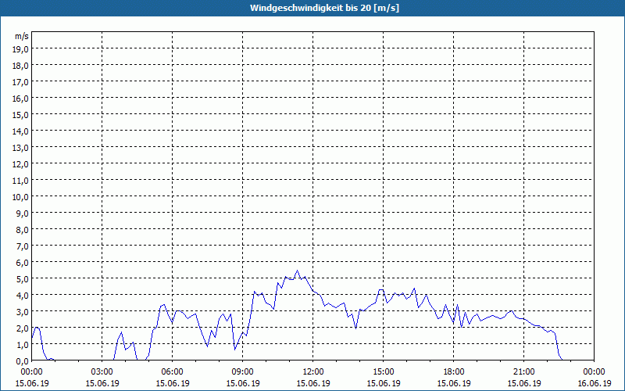Click the 9,0 y-axis label

23,213
